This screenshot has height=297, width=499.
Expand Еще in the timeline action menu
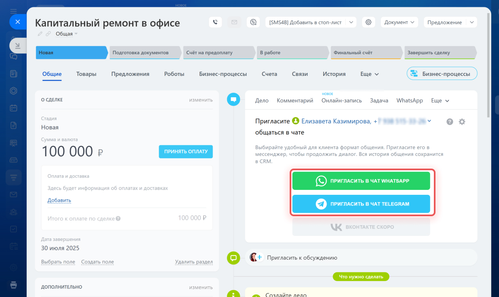click(440, 101)
